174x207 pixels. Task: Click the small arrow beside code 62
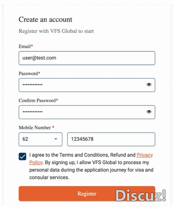(x=56, y=139)
